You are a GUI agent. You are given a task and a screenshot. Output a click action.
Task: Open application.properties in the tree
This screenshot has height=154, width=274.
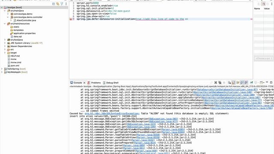pyautogui.click(x=24, y=33)
